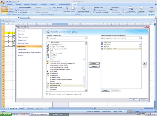
Task: Open Customize Quick Access Toolbar dropdown arrow
Action: point(19,1)
